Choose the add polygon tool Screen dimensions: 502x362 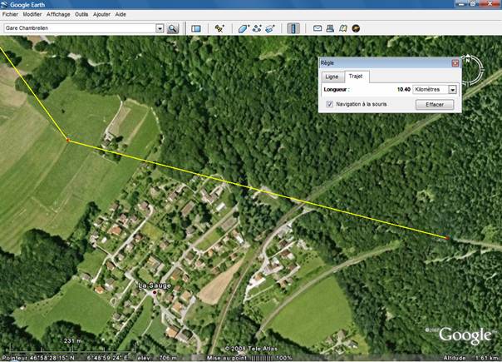point(244,28)
